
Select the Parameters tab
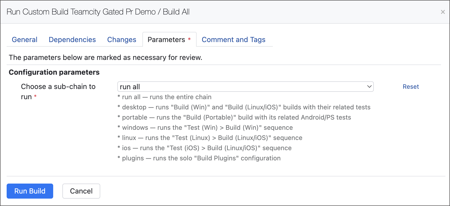pos(166,40)
